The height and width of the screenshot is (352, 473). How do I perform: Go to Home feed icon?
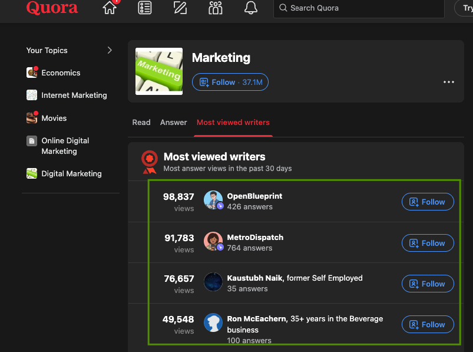110,8
